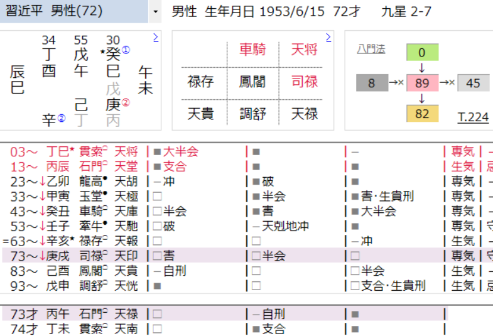Select the highlighted 73~ 庚戌 row
Screen dimensions: 493x336
(247, 256)
